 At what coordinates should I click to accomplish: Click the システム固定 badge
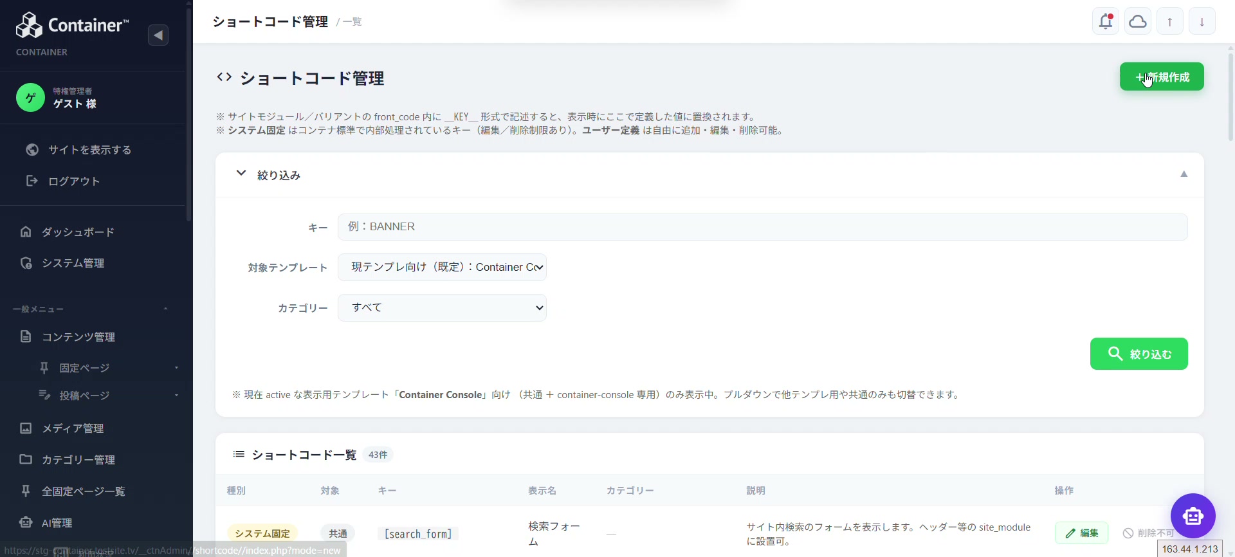pyautogui.click(x=262, y=533)
